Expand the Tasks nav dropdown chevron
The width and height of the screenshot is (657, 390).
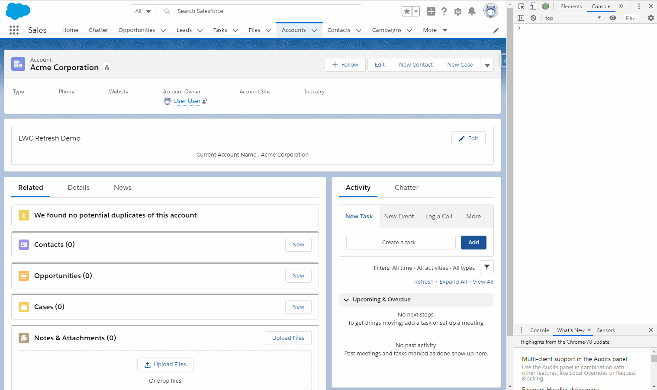pos(235,30)
